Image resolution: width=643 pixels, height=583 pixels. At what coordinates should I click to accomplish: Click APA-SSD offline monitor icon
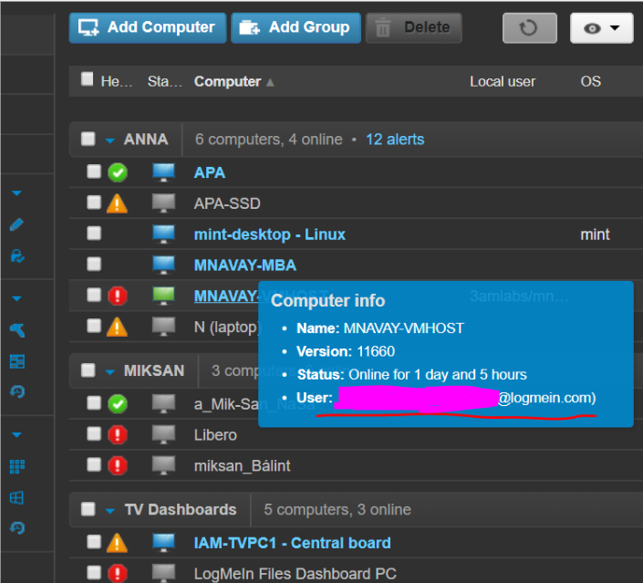[163, 203]
